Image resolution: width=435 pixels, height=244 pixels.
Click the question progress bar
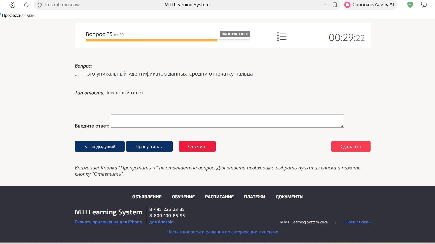point(168,40)
